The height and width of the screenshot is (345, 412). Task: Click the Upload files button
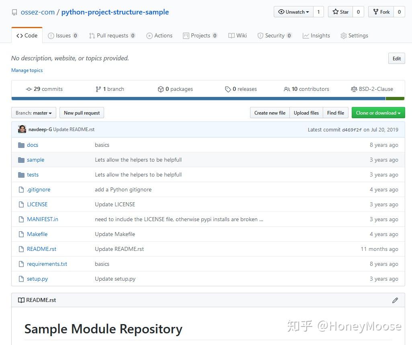[x=306, y=113]
